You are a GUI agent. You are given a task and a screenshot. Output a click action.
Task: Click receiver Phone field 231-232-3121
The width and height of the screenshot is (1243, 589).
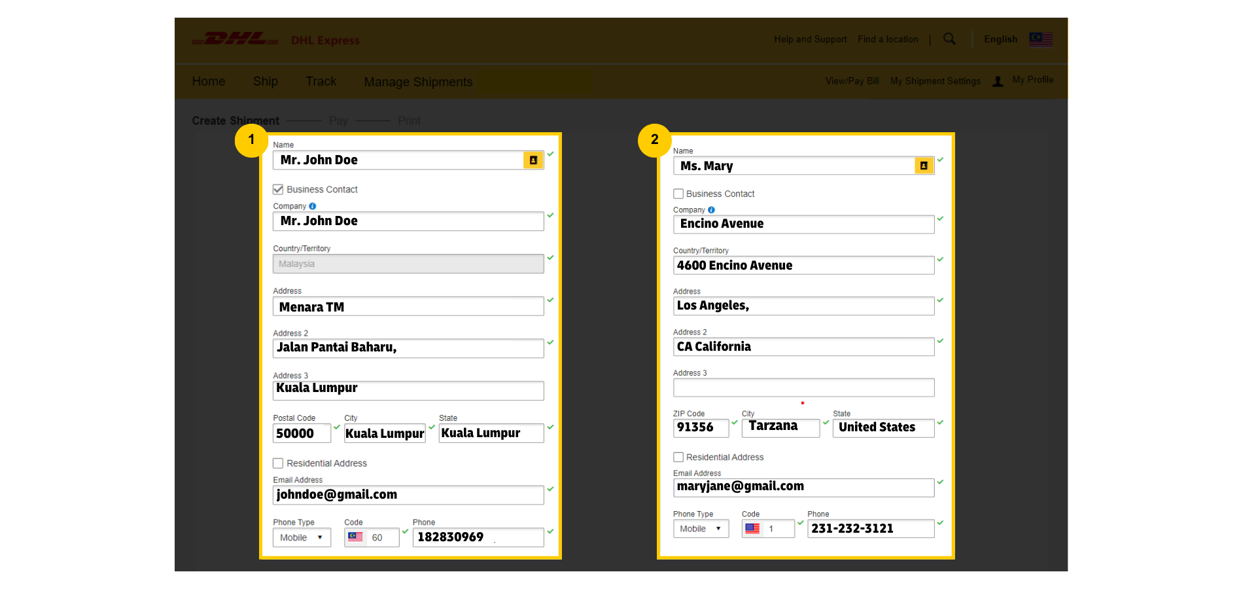tap(871, 528)
